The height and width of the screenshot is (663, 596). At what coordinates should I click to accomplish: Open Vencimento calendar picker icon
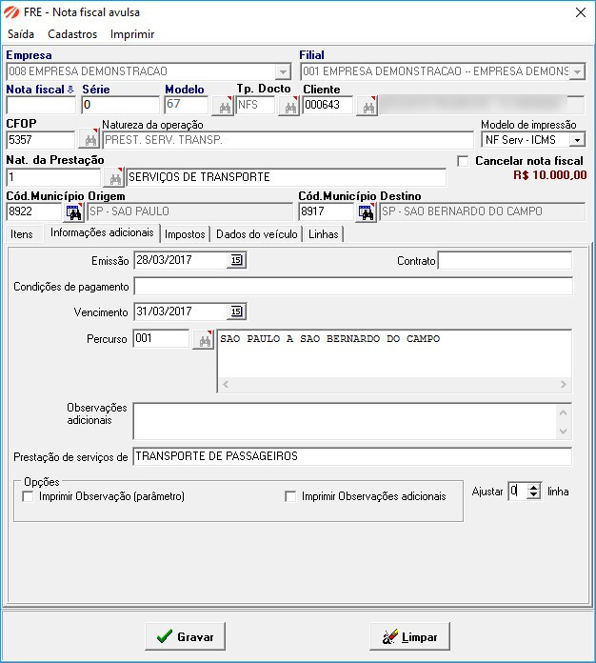coord(236,311)
